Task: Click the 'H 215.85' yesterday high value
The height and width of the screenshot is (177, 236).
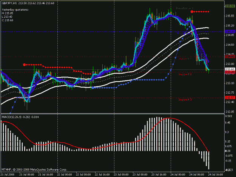Action: [8, 13]
